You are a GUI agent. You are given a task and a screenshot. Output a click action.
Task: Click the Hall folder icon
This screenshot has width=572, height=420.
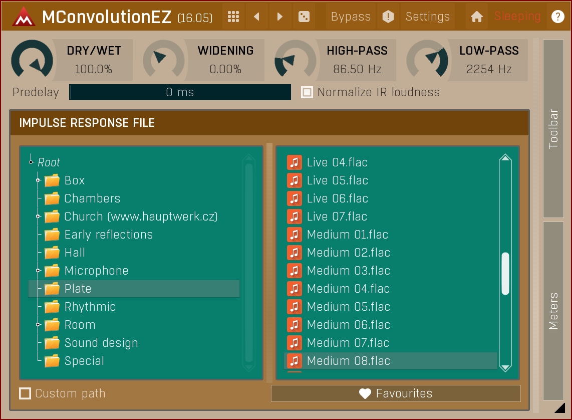[x=52, y=253]
